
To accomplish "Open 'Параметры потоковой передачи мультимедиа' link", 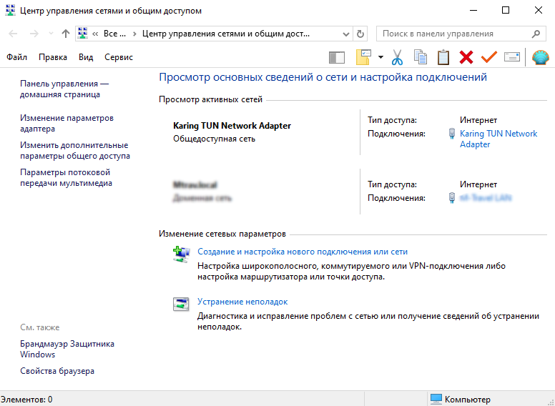I will point(67,178).
